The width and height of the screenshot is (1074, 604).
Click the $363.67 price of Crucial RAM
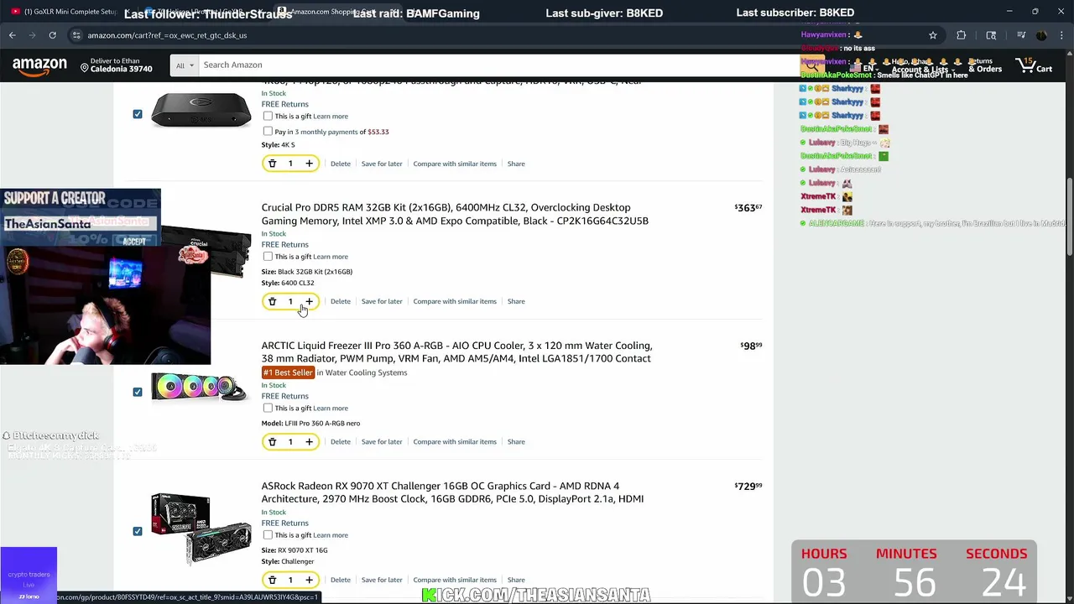748,207
